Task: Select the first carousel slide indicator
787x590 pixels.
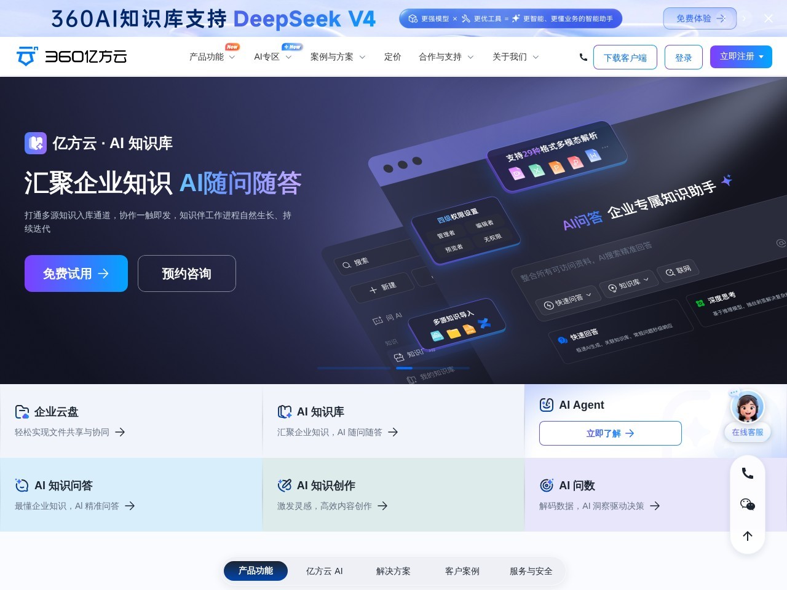Action: 355,368
